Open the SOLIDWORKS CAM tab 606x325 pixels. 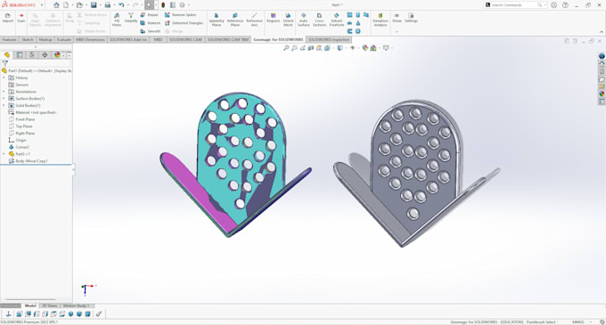(185, 40)
